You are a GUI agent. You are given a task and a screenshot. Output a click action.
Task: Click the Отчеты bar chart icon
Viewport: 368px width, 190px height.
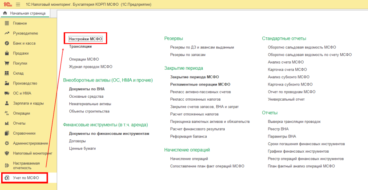pyautogui.click(x=6, y=123)
